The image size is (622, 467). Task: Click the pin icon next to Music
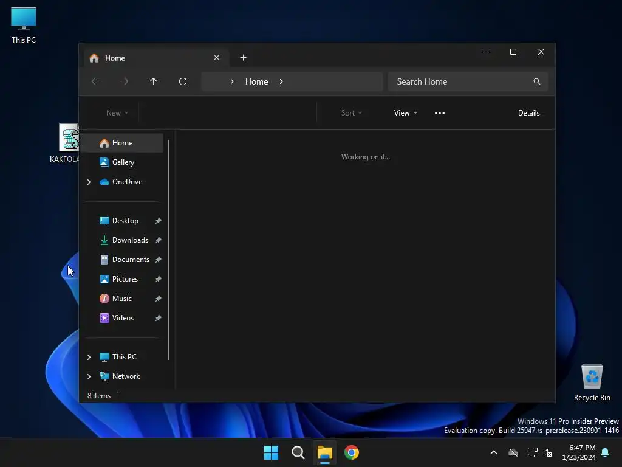(x=159, y=299)
